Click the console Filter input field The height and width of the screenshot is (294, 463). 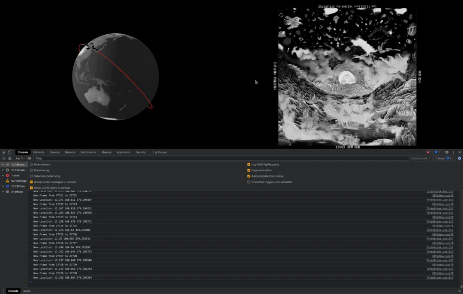(x=222, y=158)
